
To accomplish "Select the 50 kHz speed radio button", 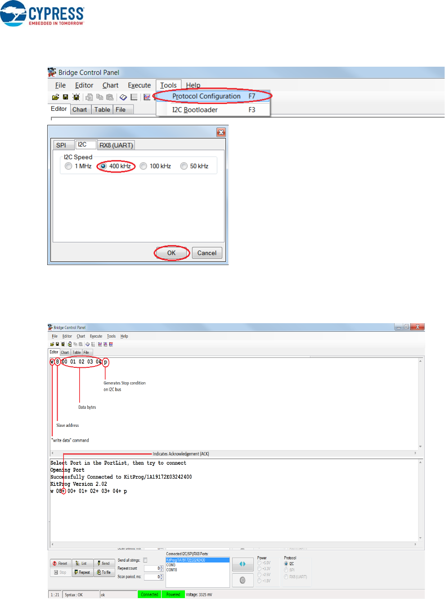I will [184, 166].
